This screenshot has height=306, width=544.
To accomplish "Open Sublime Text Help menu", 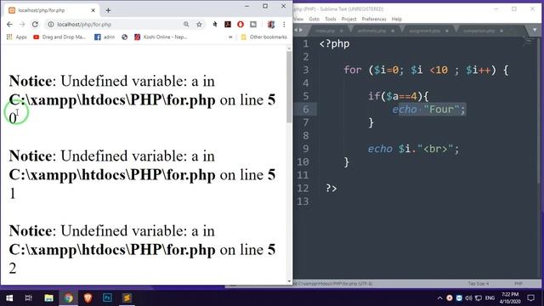I will coord(397,19).
